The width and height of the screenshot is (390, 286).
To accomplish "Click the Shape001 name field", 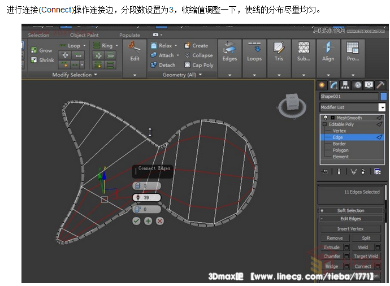I will click(x=349, y=97).
